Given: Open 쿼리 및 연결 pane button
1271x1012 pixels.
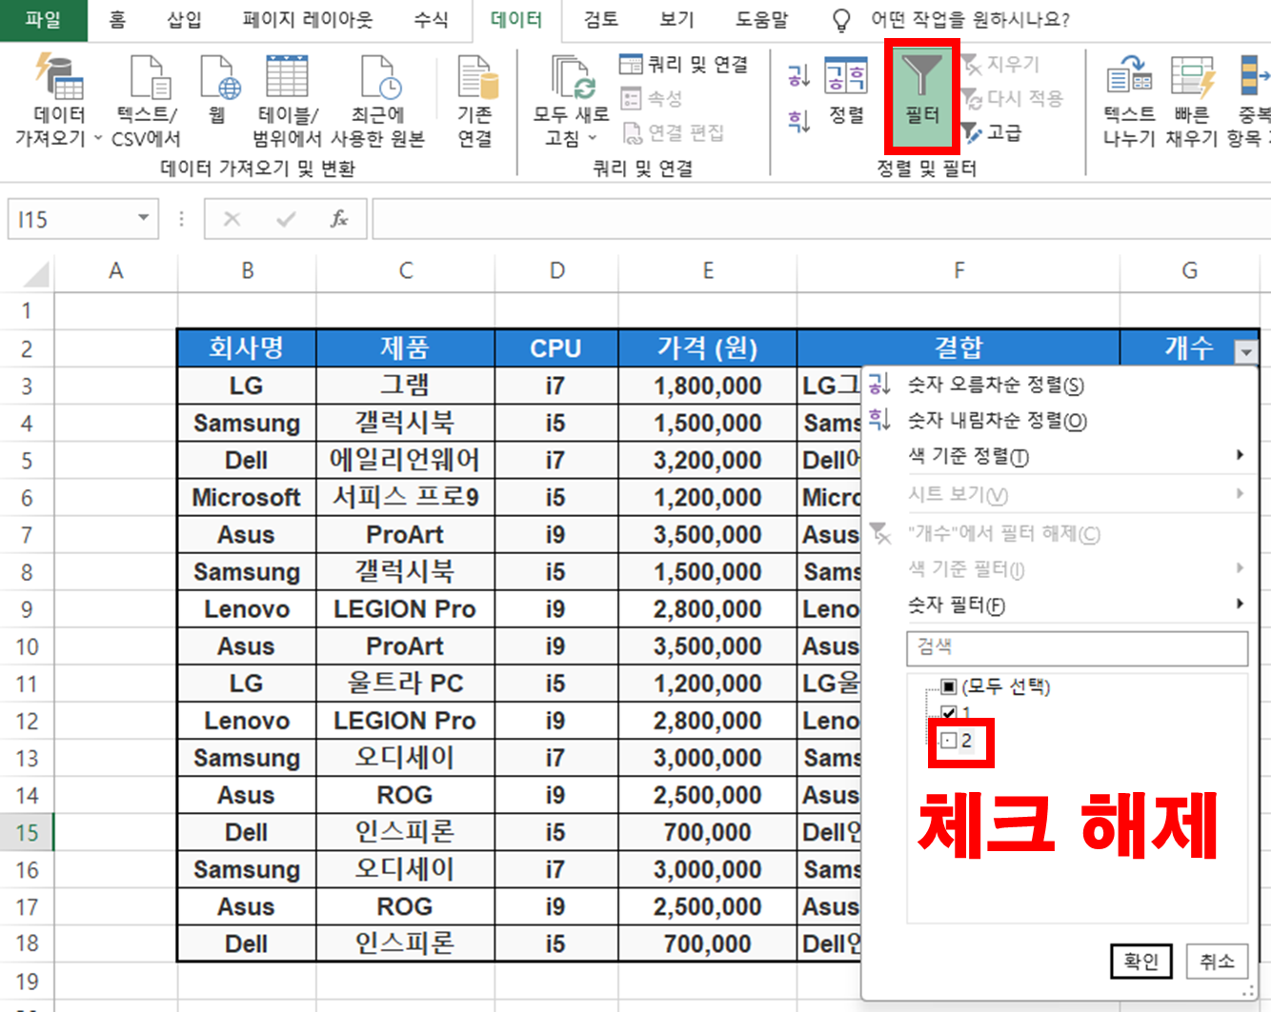Looking at the screenshot, I should (683, 64).
